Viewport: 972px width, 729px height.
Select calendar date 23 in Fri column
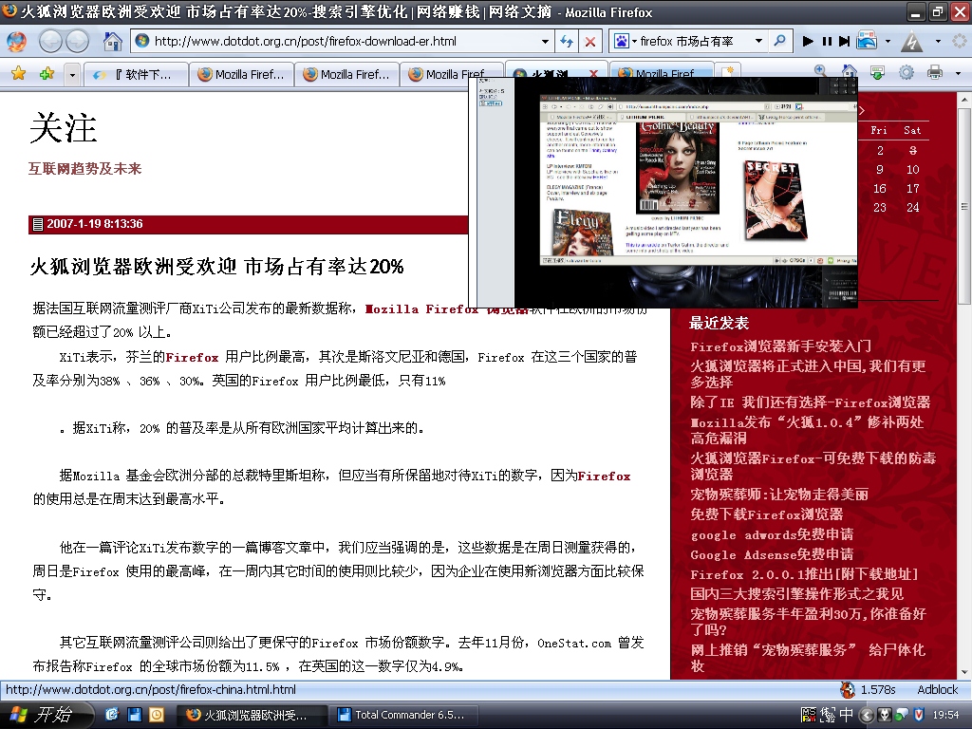point(879,207)
